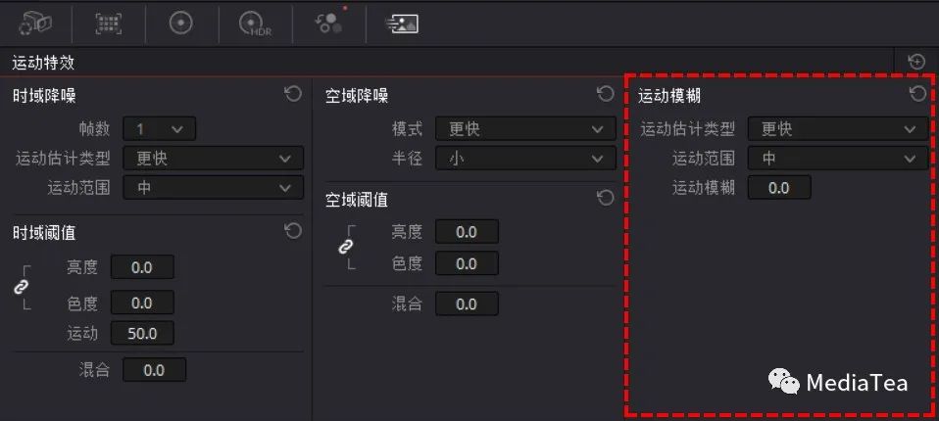The height and width of the screenshot is (421, 939).
Task: Reset the 时域阈值 values
Action: click(293, 231)
